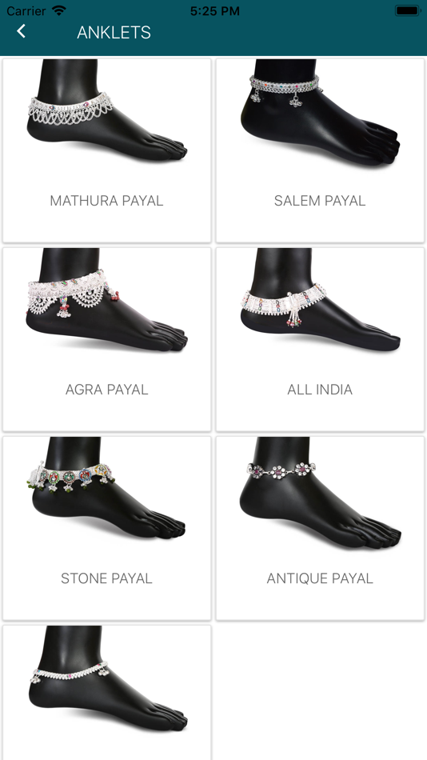Click the empty space right of last card
The height and width of the screenshot is (760, 427).
[x=320, y=692]
